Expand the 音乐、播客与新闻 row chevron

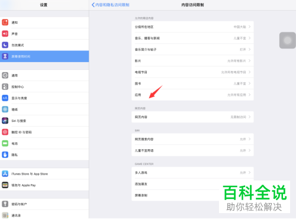[x=250, y=38]
